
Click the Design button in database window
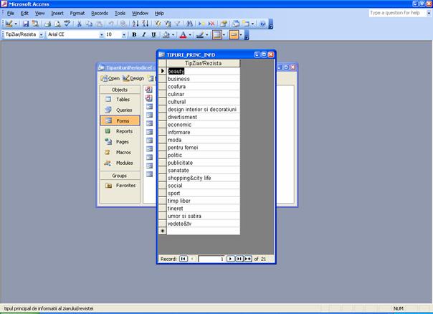(133, 78)
